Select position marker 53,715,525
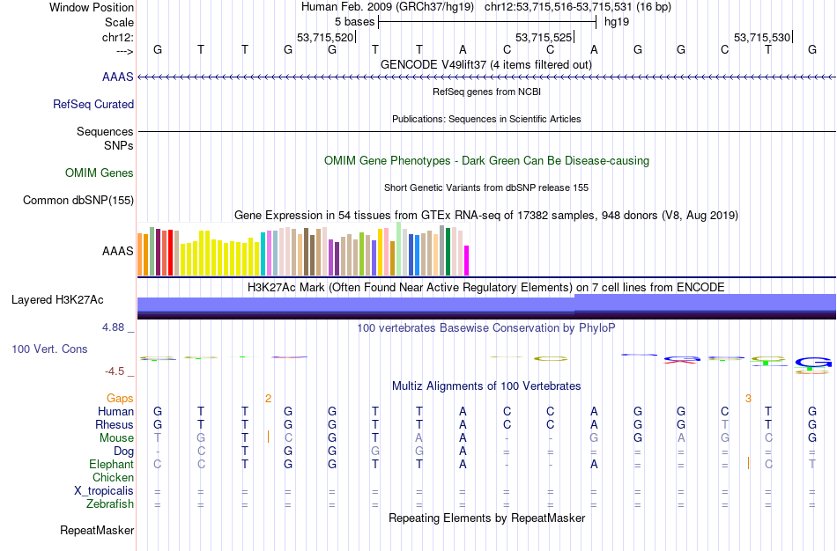This screenshot has width=837, height=551. tap(544, 37)
